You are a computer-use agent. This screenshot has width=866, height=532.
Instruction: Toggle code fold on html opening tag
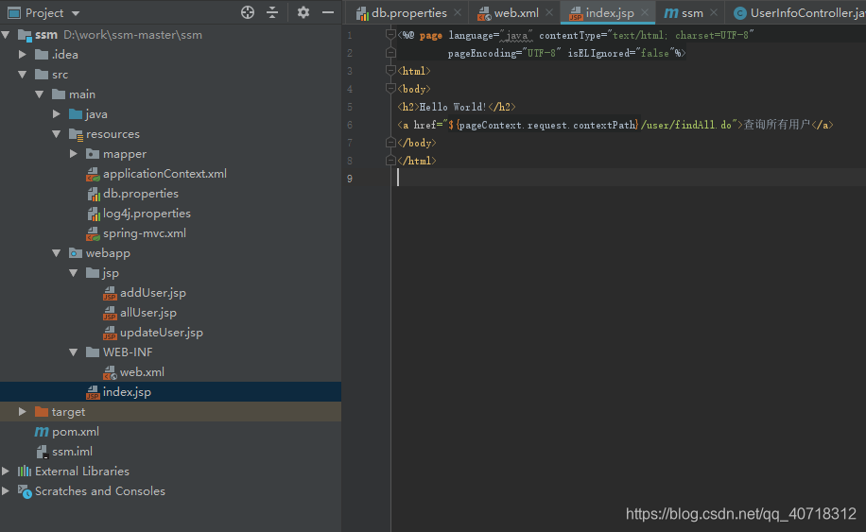click(x=390, y=71)
